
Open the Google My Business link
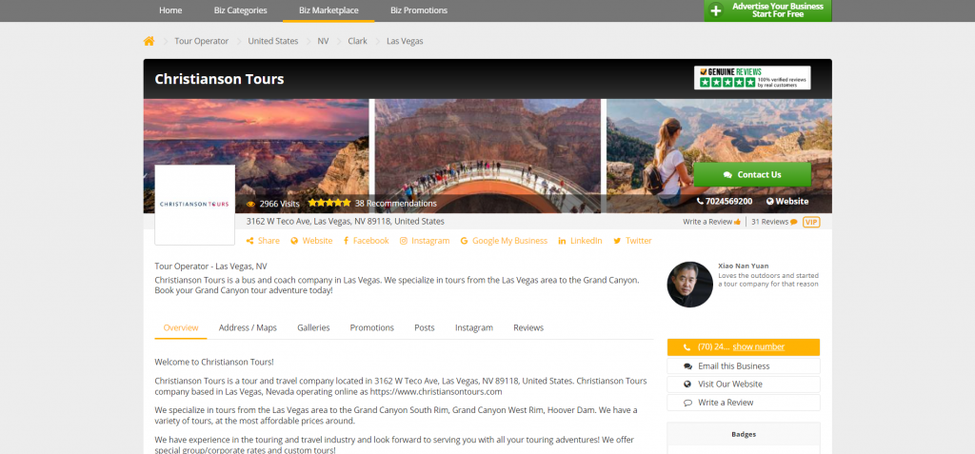coord(504,241)
